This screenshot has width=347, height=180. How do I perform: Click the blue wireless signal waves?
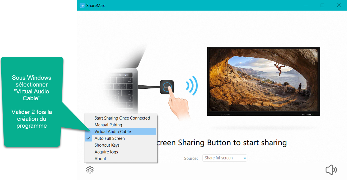191,85
